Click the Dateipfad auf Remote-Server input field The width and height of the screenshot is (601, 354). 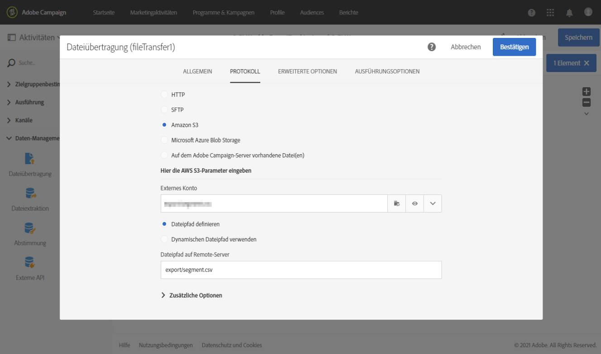click(301, 270)
